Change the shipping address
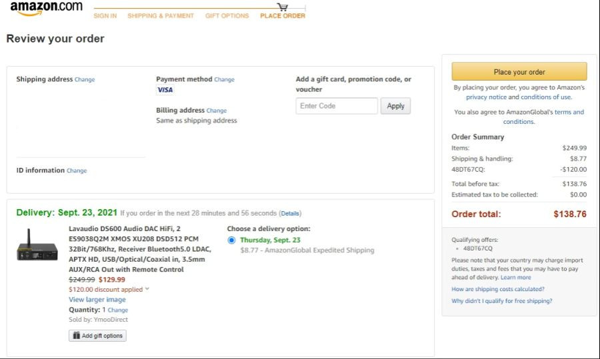Image resolution: width=600 pixels, height=359 pixels. (x=85, y=79)
